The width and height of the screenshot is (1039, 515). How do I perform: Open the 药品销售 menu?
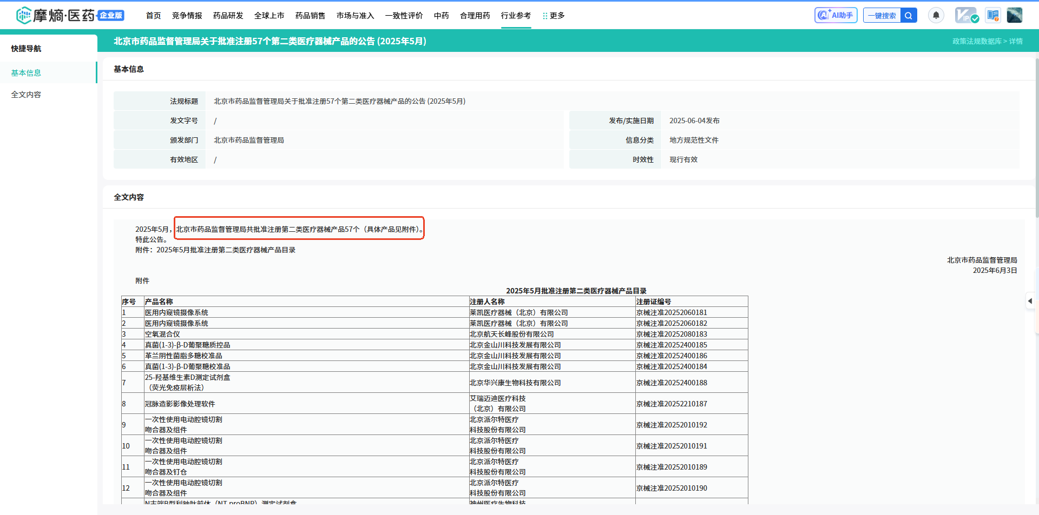point(310,16)
